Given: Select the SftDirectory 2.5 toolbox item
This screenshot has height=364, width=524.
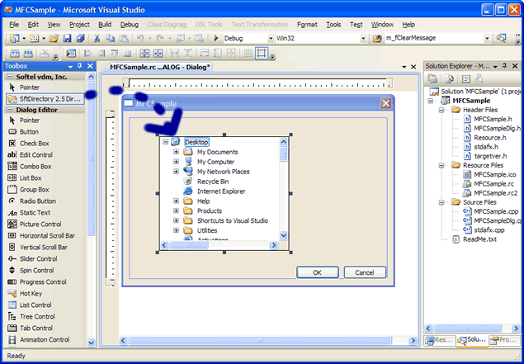Looking at the screenshot, I should pos(48,98).
